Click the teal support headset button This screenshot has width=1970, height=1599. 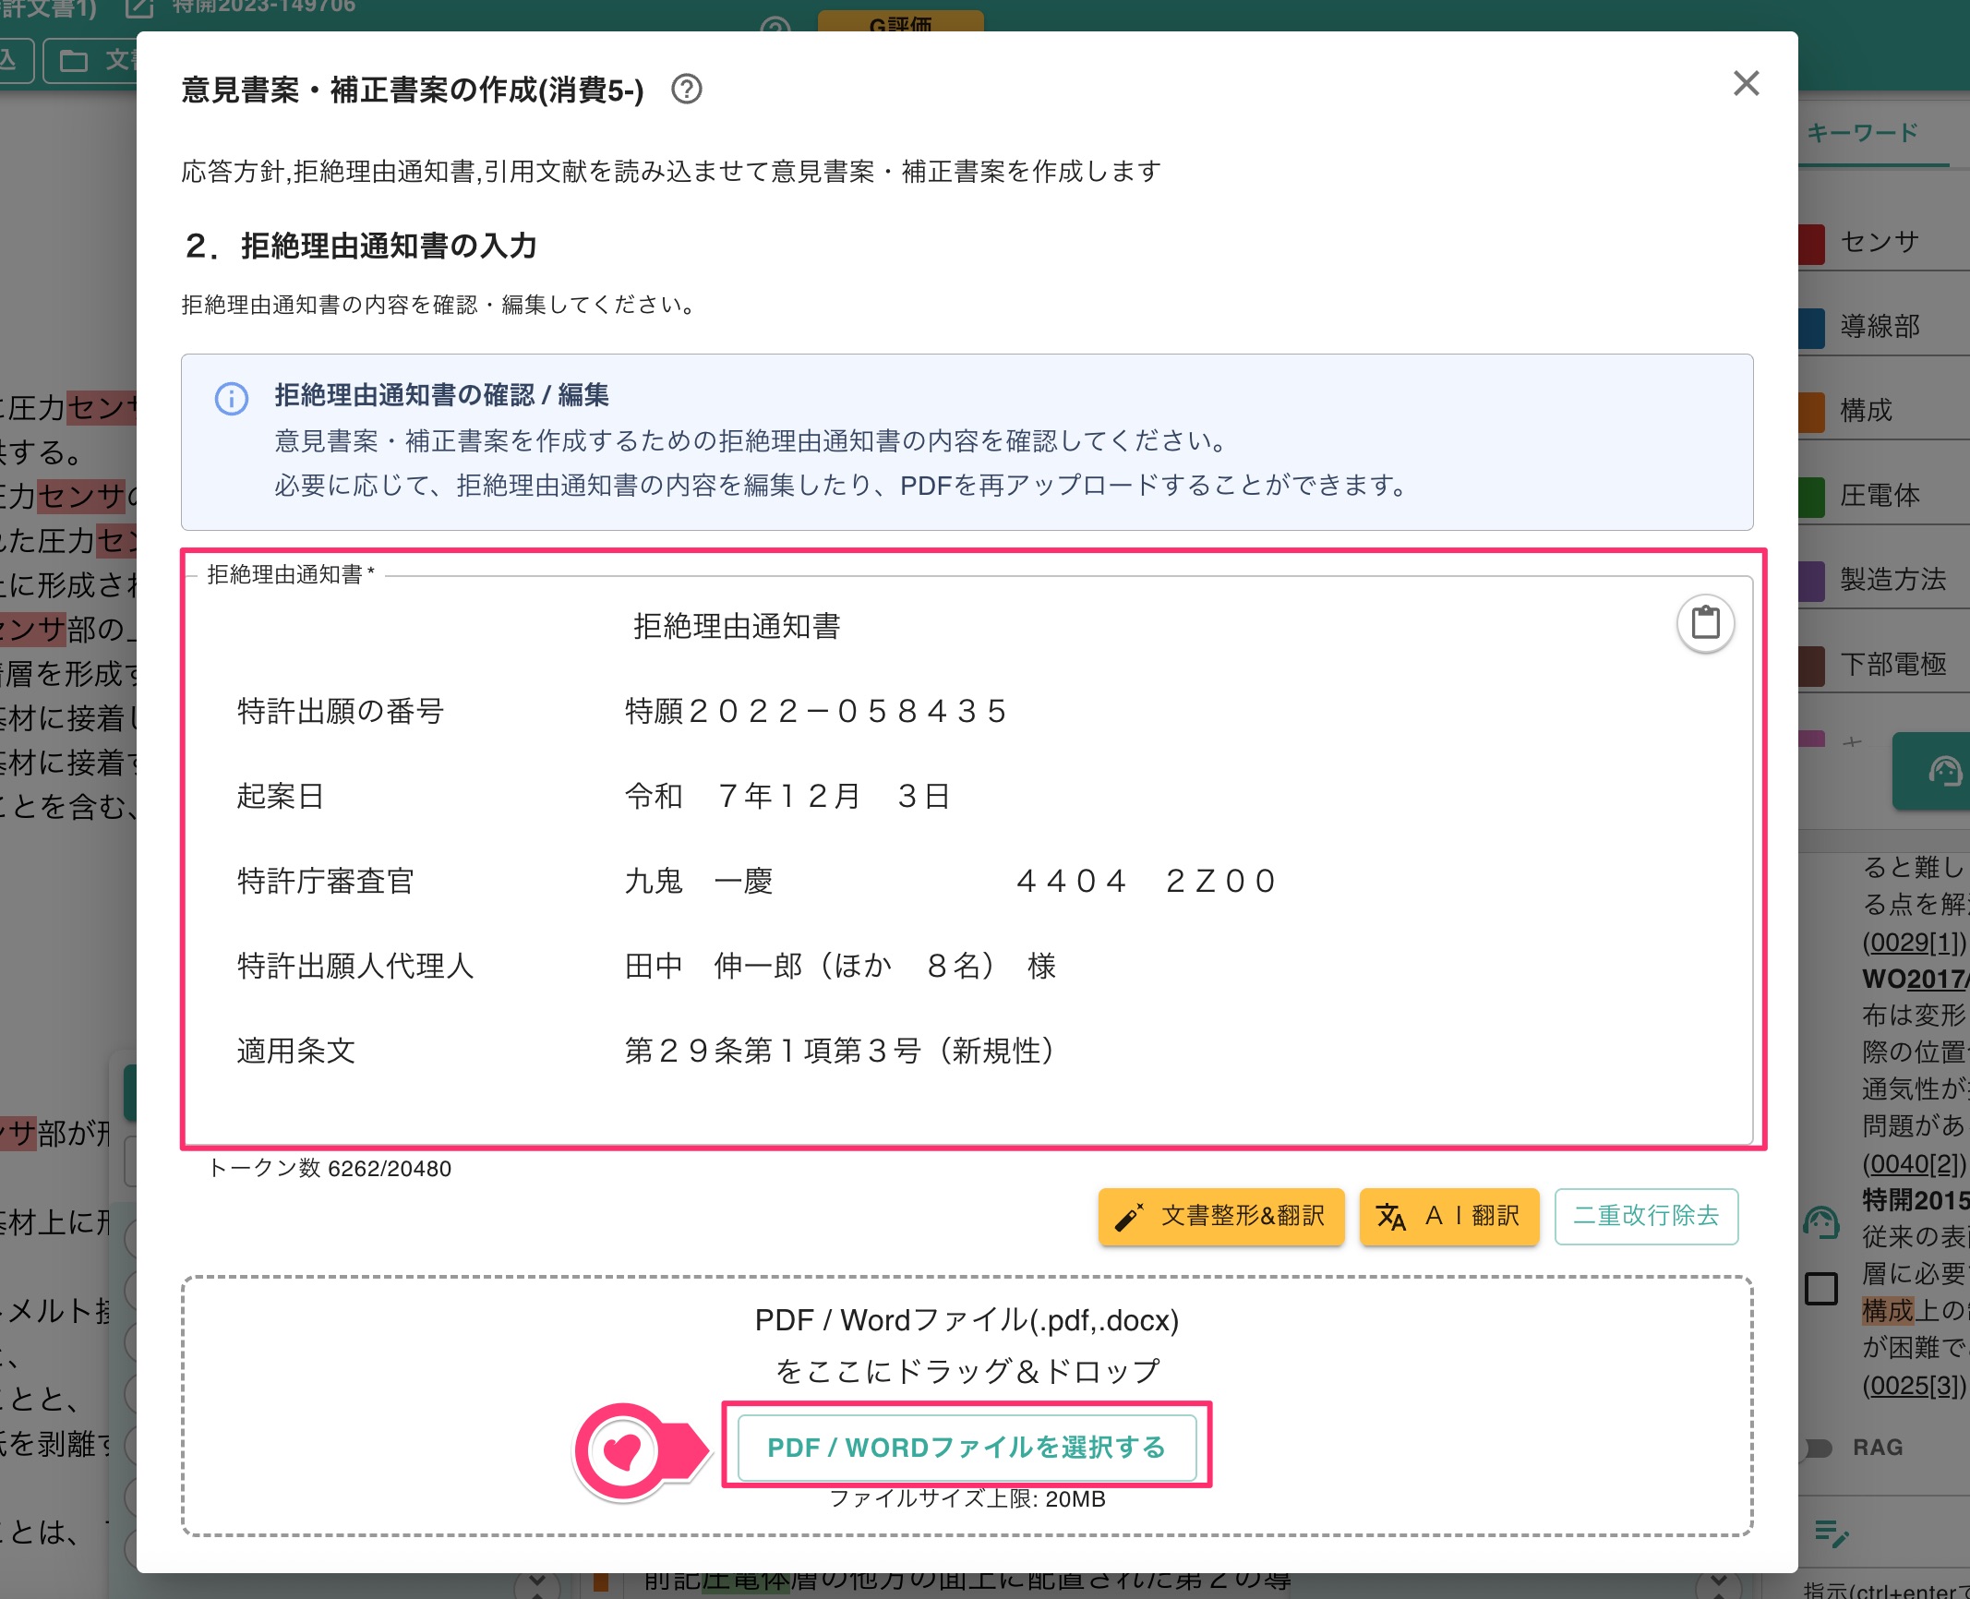click(x=1932, y=771)
